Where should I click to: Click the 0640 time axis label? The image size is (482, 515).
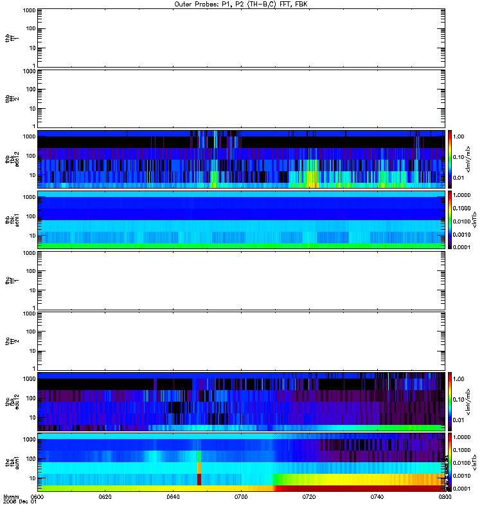pyautogui.click(x=173, y=496)
